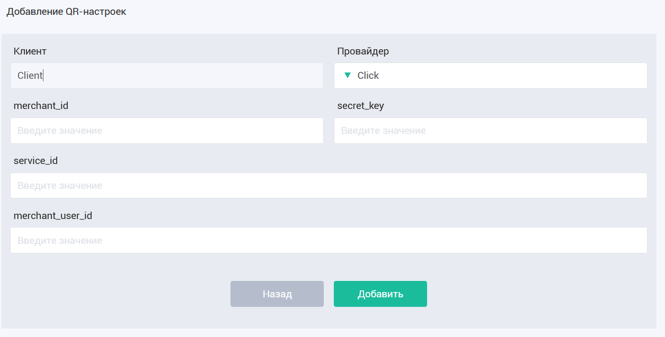Click the merchant_id placeholder Введите значение
The height and width of the screenshot is (337, 665).
[x=60, y=131]
